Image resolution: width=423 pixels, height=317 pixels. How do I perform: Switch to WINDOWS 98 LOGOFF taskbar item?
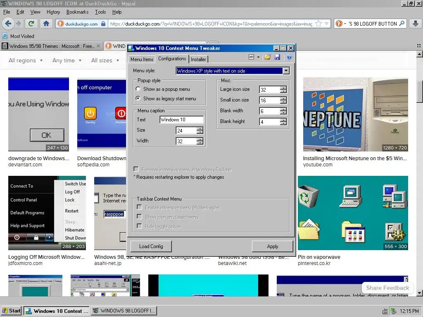tap(124, 311)
